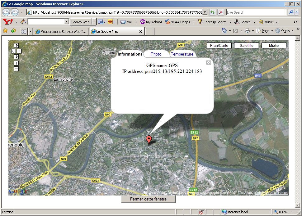Go back with the browser Back button

[x=6, y=12]
